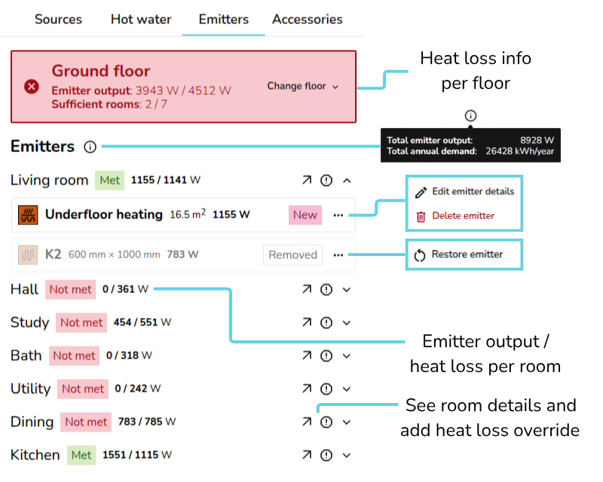Viewport: 603px width, 482px height.
Task: Open the Accessories tab
Action: point(307,20)
